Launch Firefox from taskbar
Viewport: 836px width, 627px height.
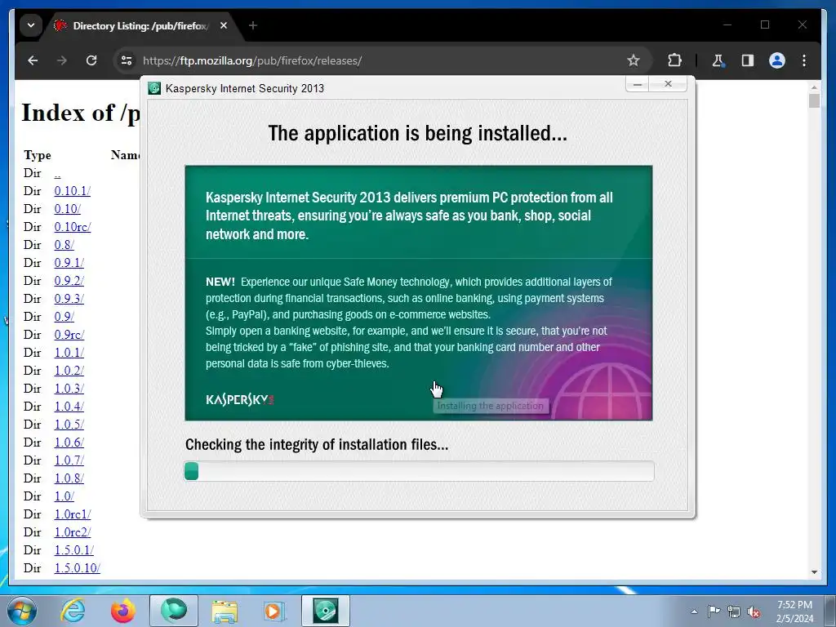pos(123,611)
